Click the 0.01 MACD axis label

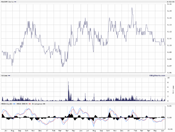pos(169,106)
